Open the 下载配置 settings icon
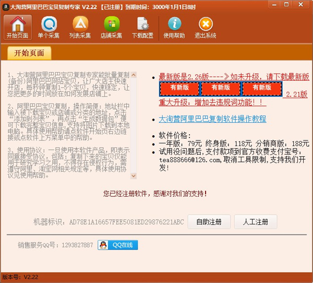Image resolution: width=313 pixels, height=283 pixels. pos(143,27)
